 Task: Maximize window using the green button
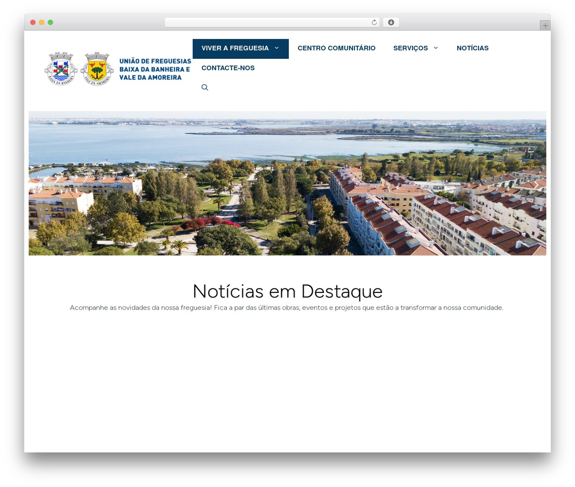[x=50, y=22]
